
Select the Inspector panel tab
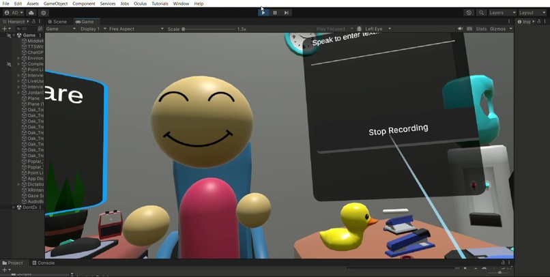(x=525, y=22)
